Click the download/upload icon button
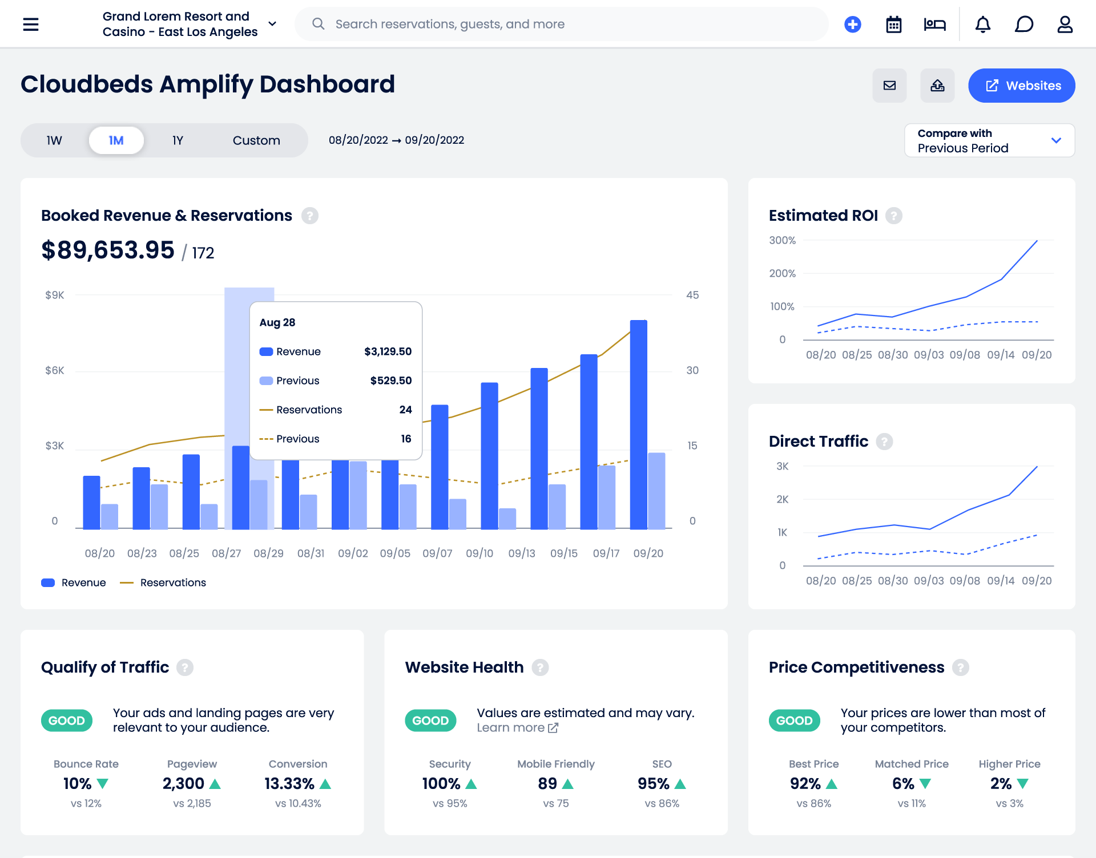The image size is (1096, 858). (x=938, y=86)
